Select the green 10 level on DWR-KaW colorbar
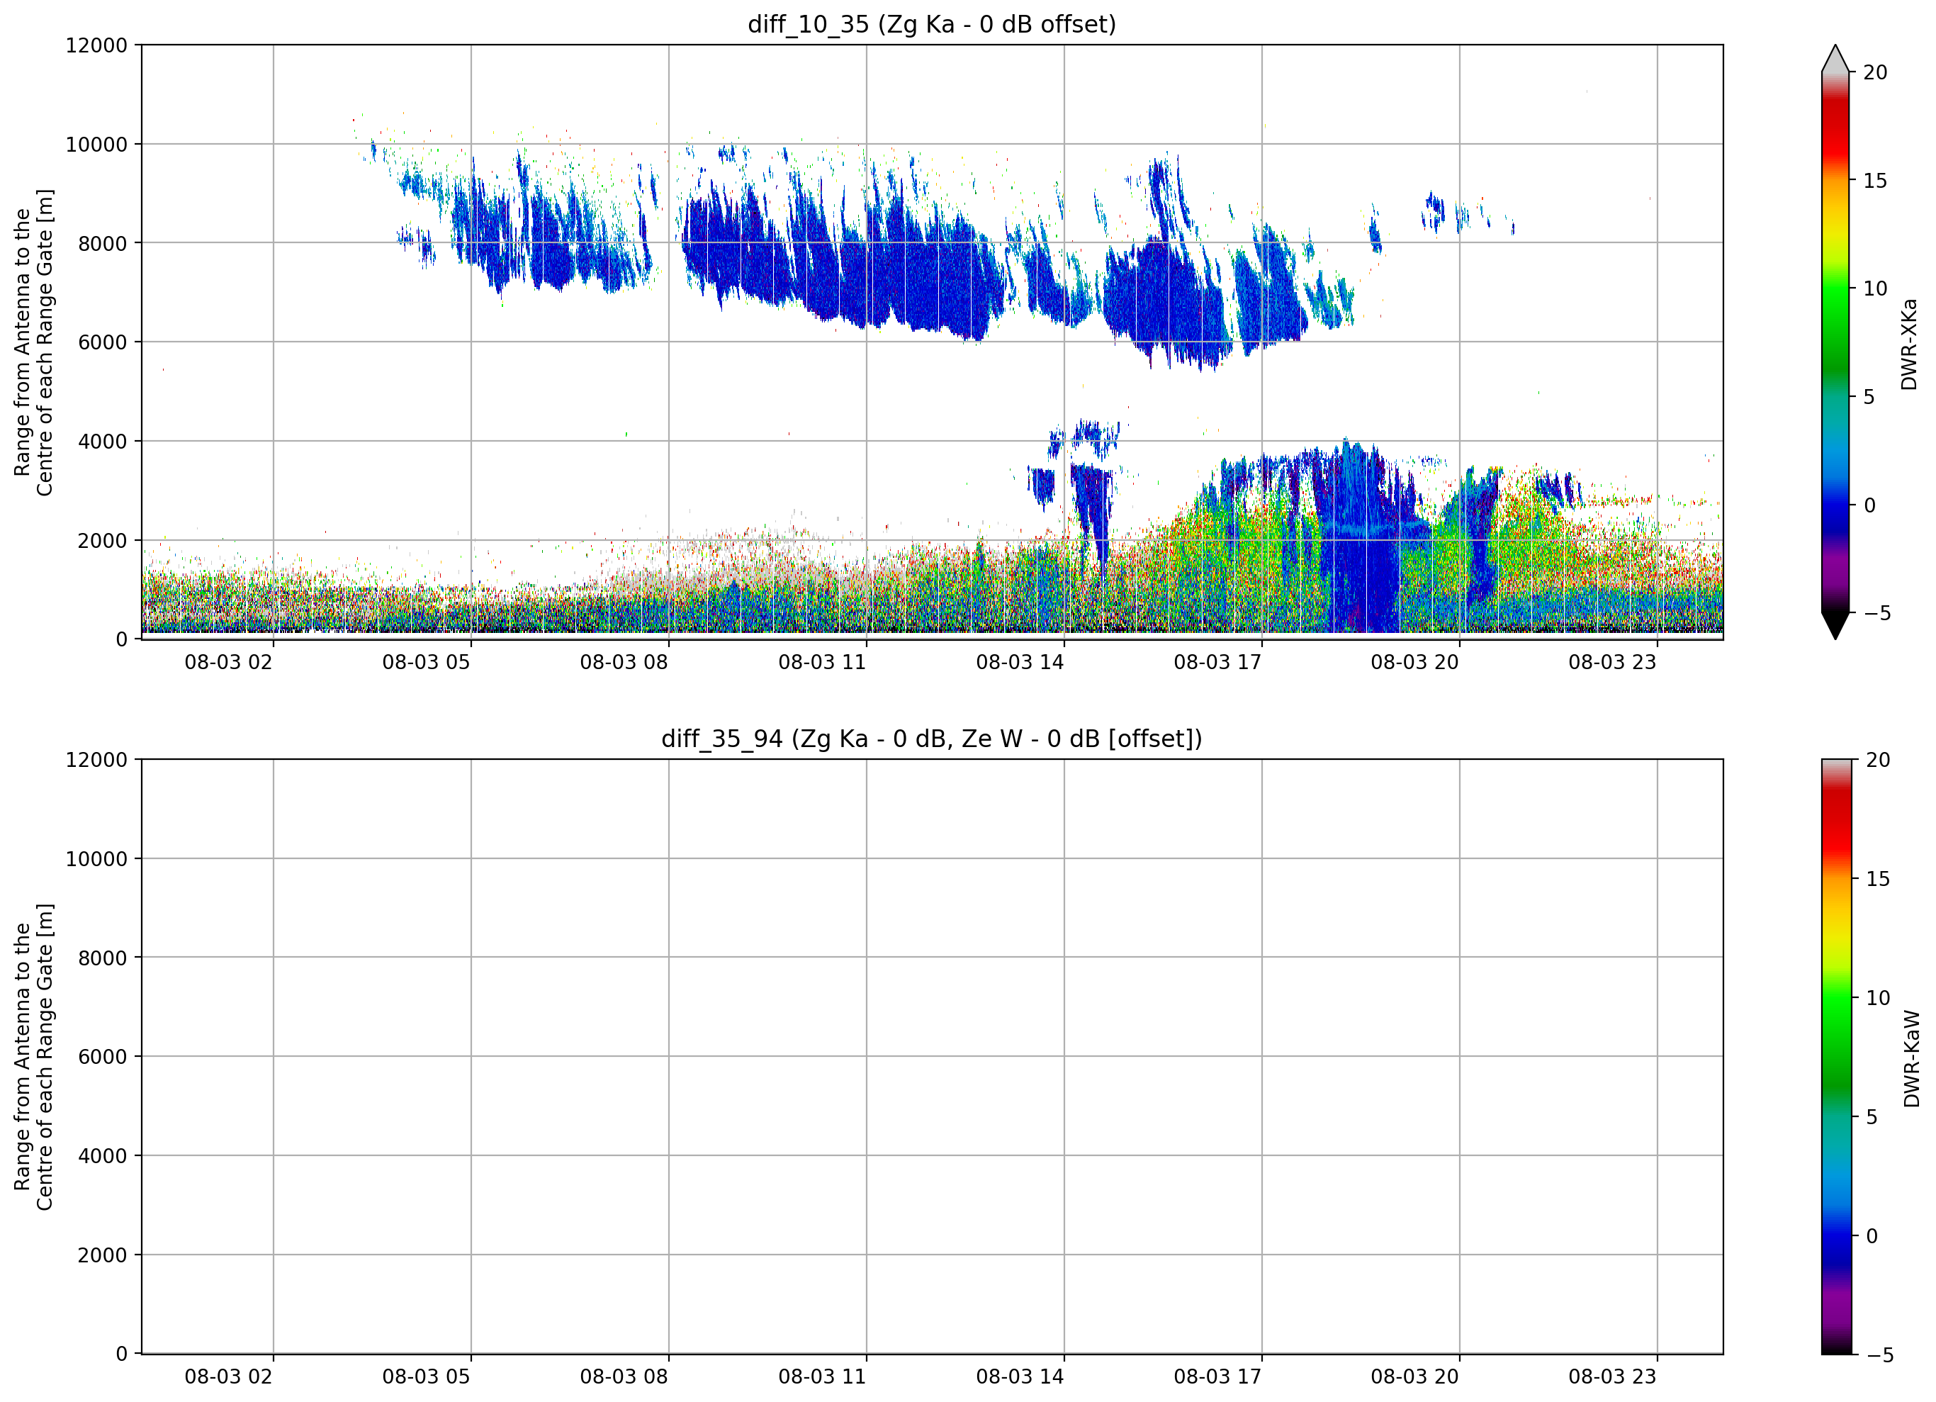Screen dimensions: 1936x1402 point(1836,997)
